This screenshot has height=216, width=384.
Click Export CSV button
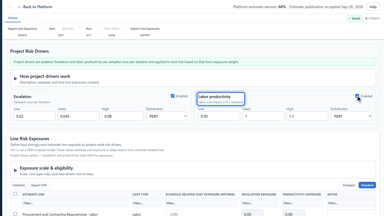click(x=39, y=185)
